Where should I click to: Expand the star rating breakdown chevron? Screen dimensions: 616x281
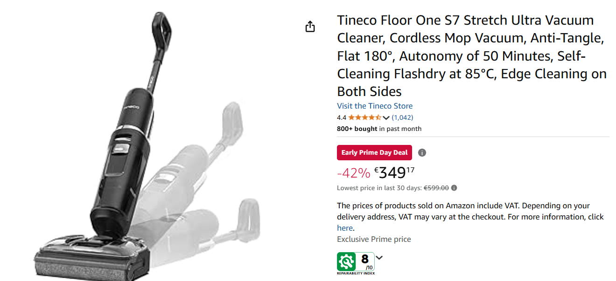pos(386,117)
